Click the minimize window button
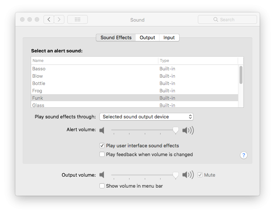 pyautogui.click(x=30, y=19)
